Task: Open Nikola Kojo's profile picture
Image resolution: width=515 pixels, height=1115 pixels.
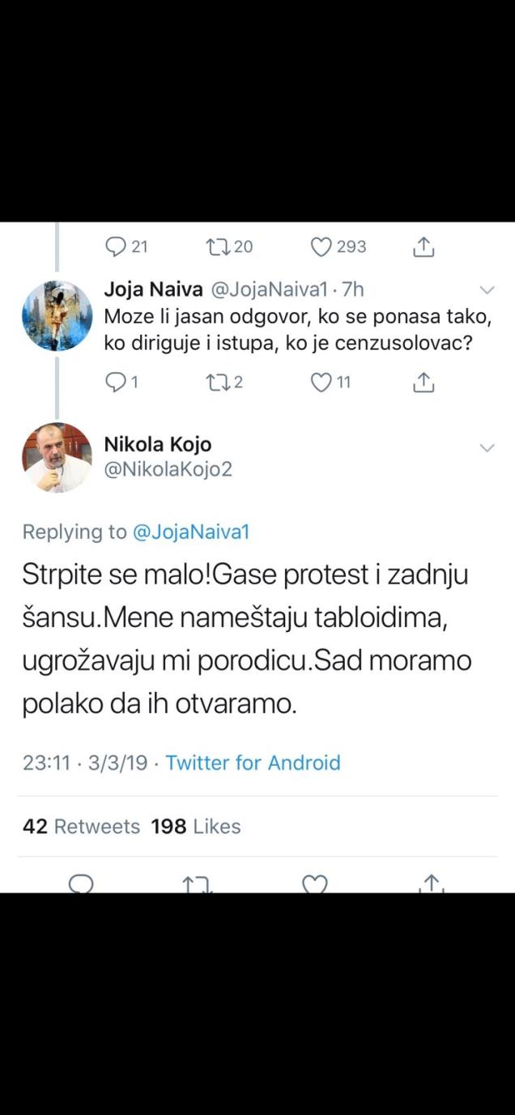Action: [57, 456]
